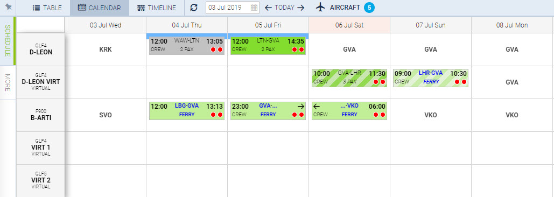Go to next period with right arrow

pos(300,8)
